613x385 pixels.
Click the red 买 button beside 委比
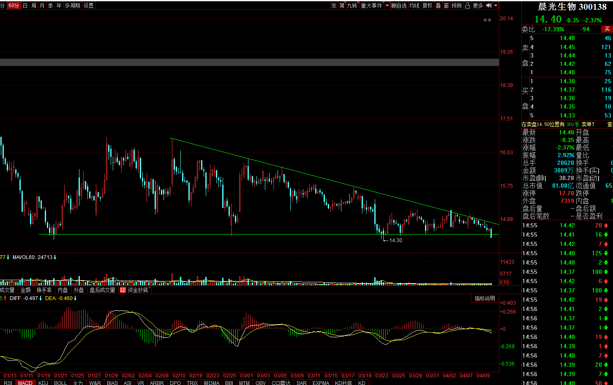point(607,29)
